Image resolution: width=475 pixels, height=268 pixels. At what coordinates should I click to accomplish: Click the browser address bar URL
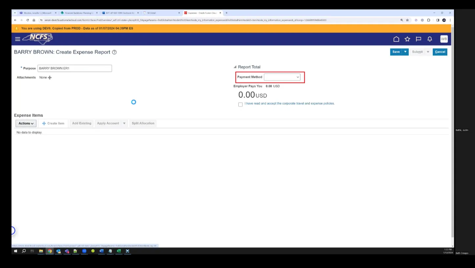(185, 20)
